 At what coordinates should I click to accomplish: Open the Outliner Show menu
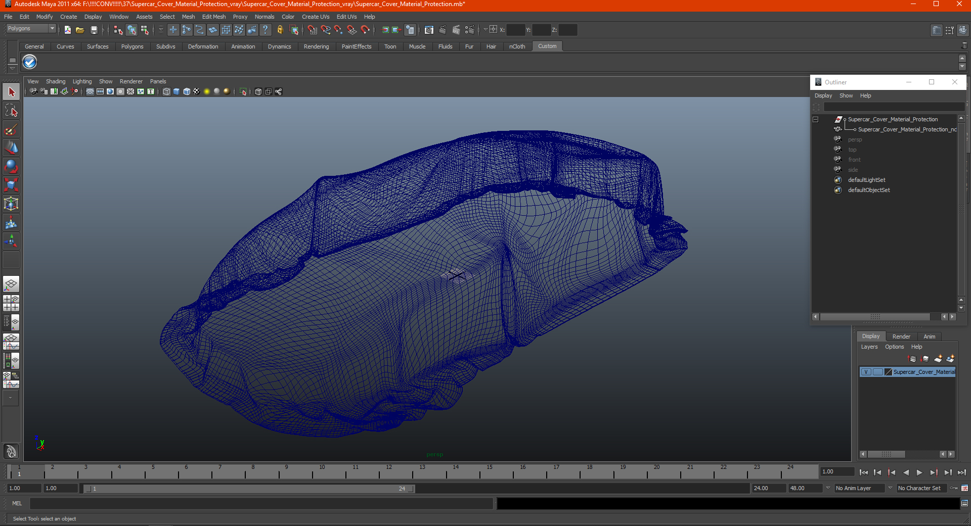click(x=846, y=95)
